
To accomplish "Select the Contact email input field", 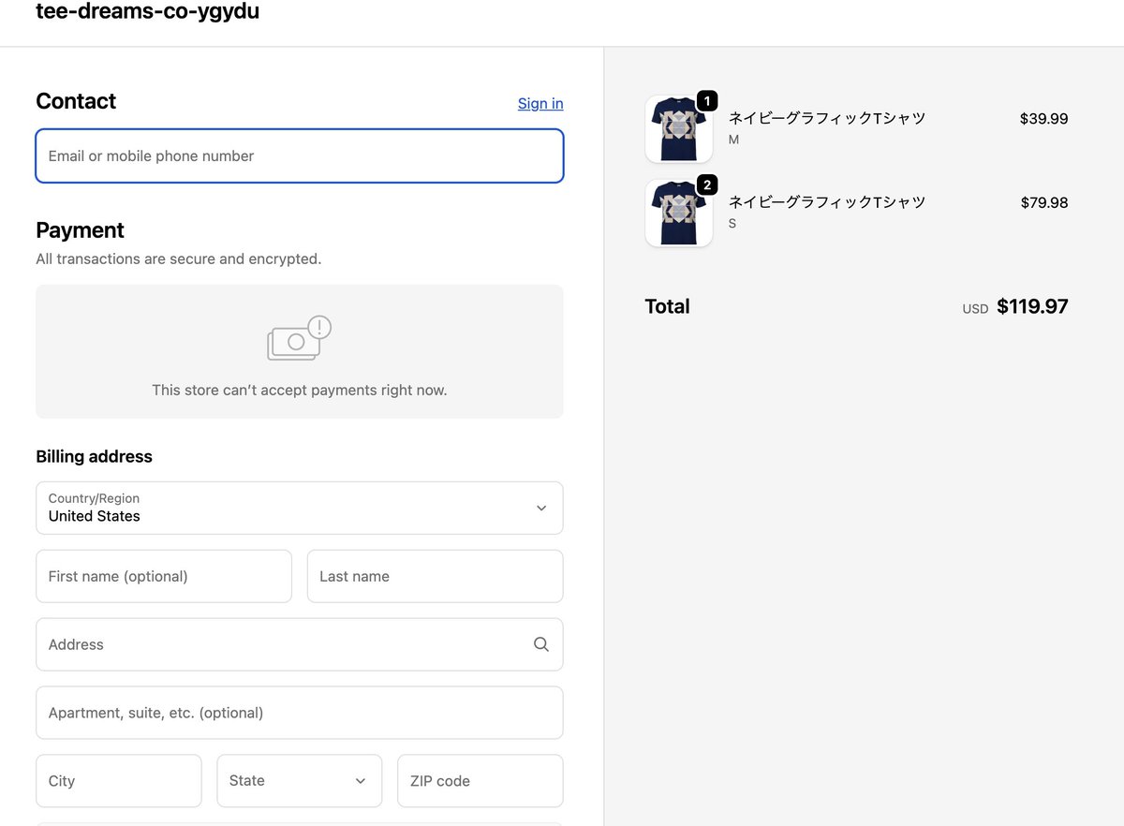I will click(x=299, y=155).
